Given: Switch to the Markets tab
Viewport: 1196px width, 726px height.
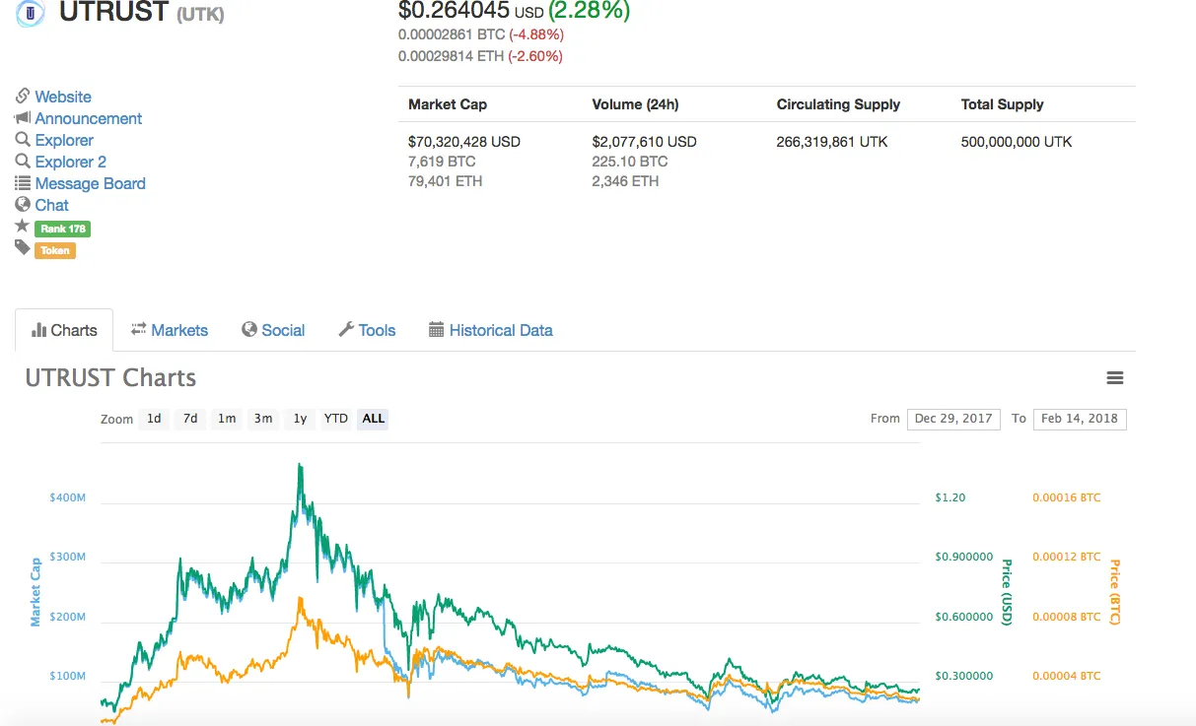Looking at the screenshot, I should [170, 330].
